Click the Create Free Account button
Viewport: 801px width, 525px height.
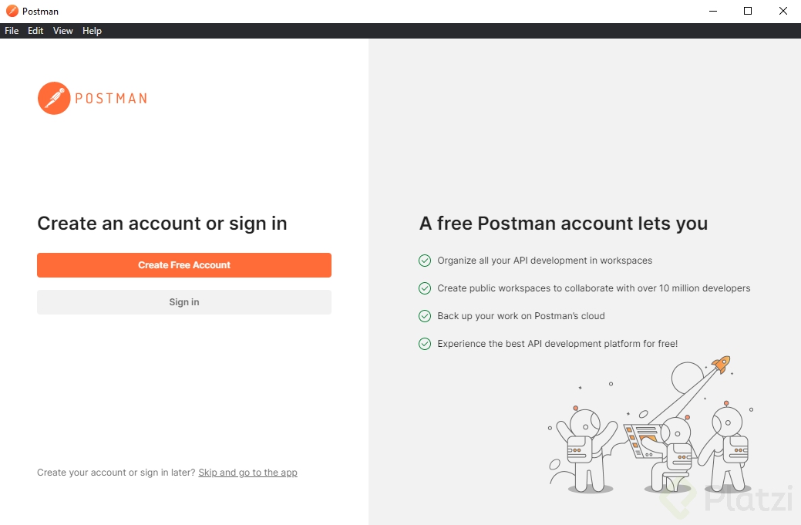(183, 265)
